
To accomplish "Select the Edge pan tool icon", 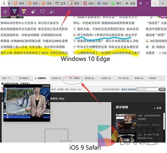I will tap(5, 12).
